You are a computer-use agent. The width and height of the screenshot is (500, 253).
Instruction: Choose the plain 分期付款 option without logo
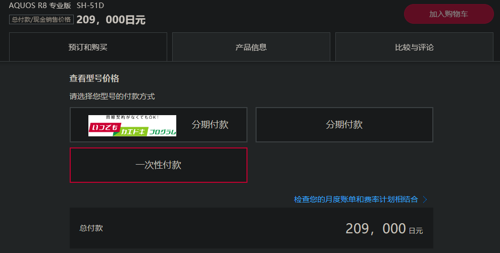coord(344,125)
